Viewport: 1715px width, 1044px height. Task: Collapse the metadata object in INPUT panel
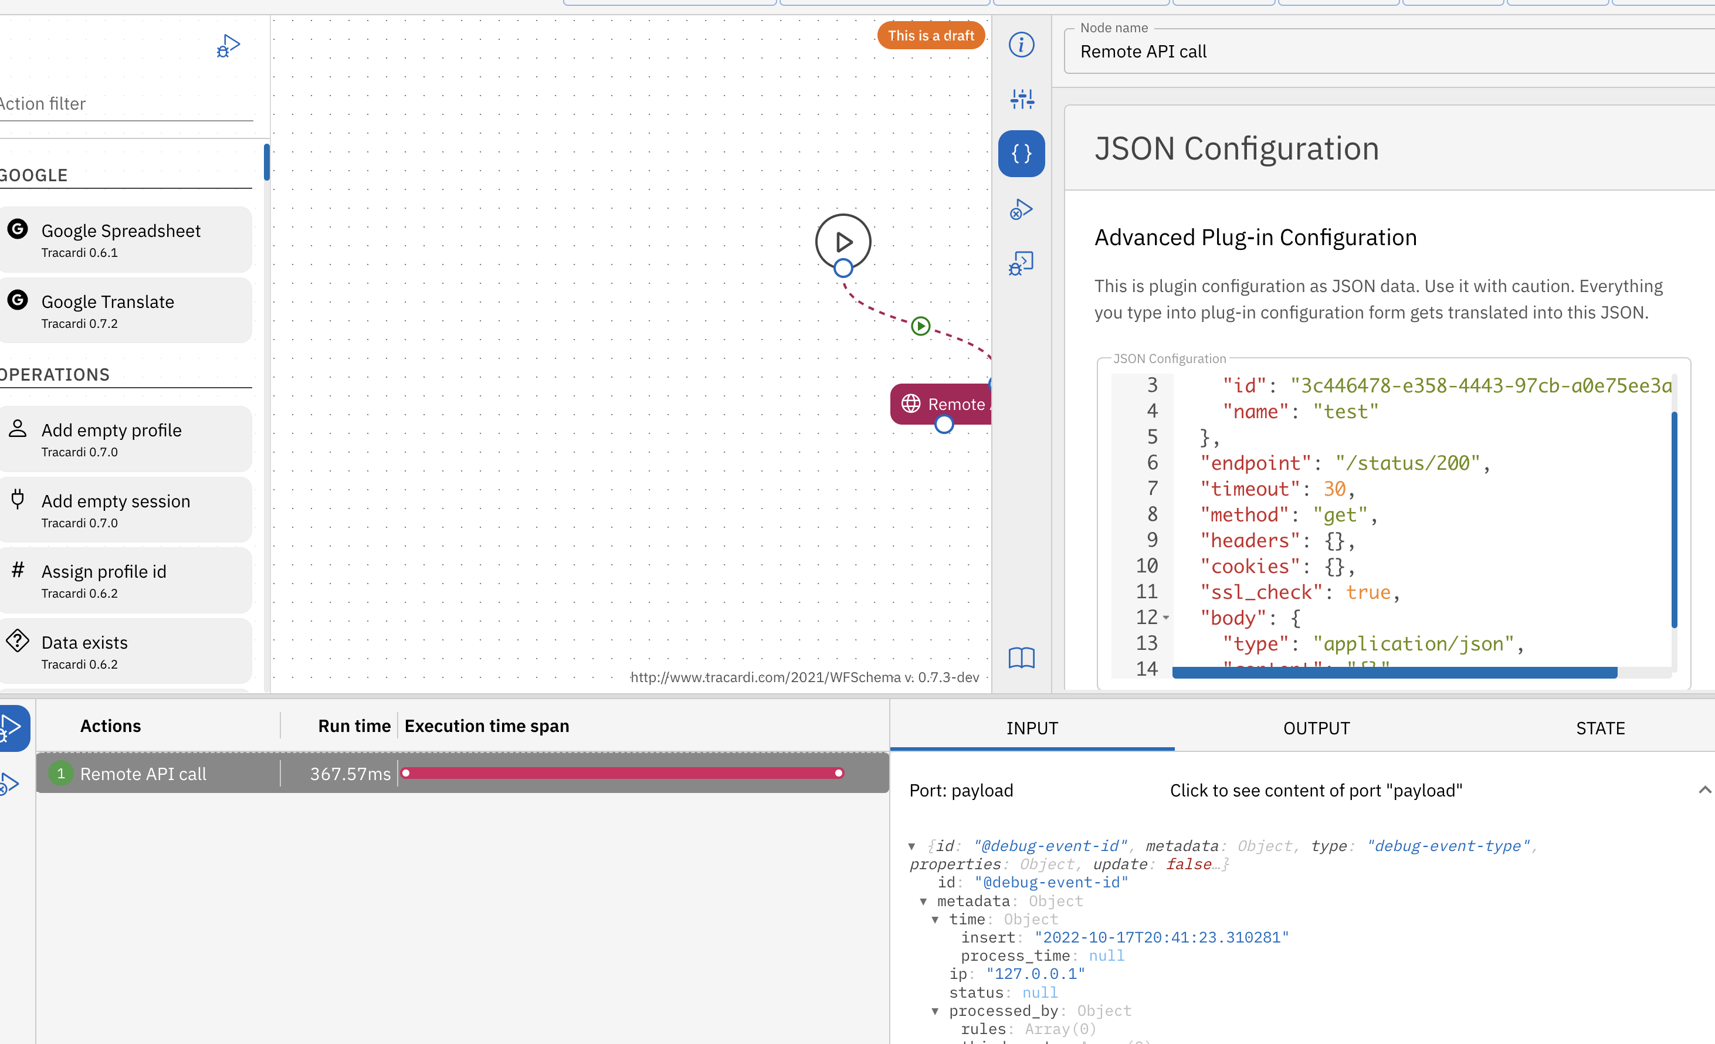point(924,901)
